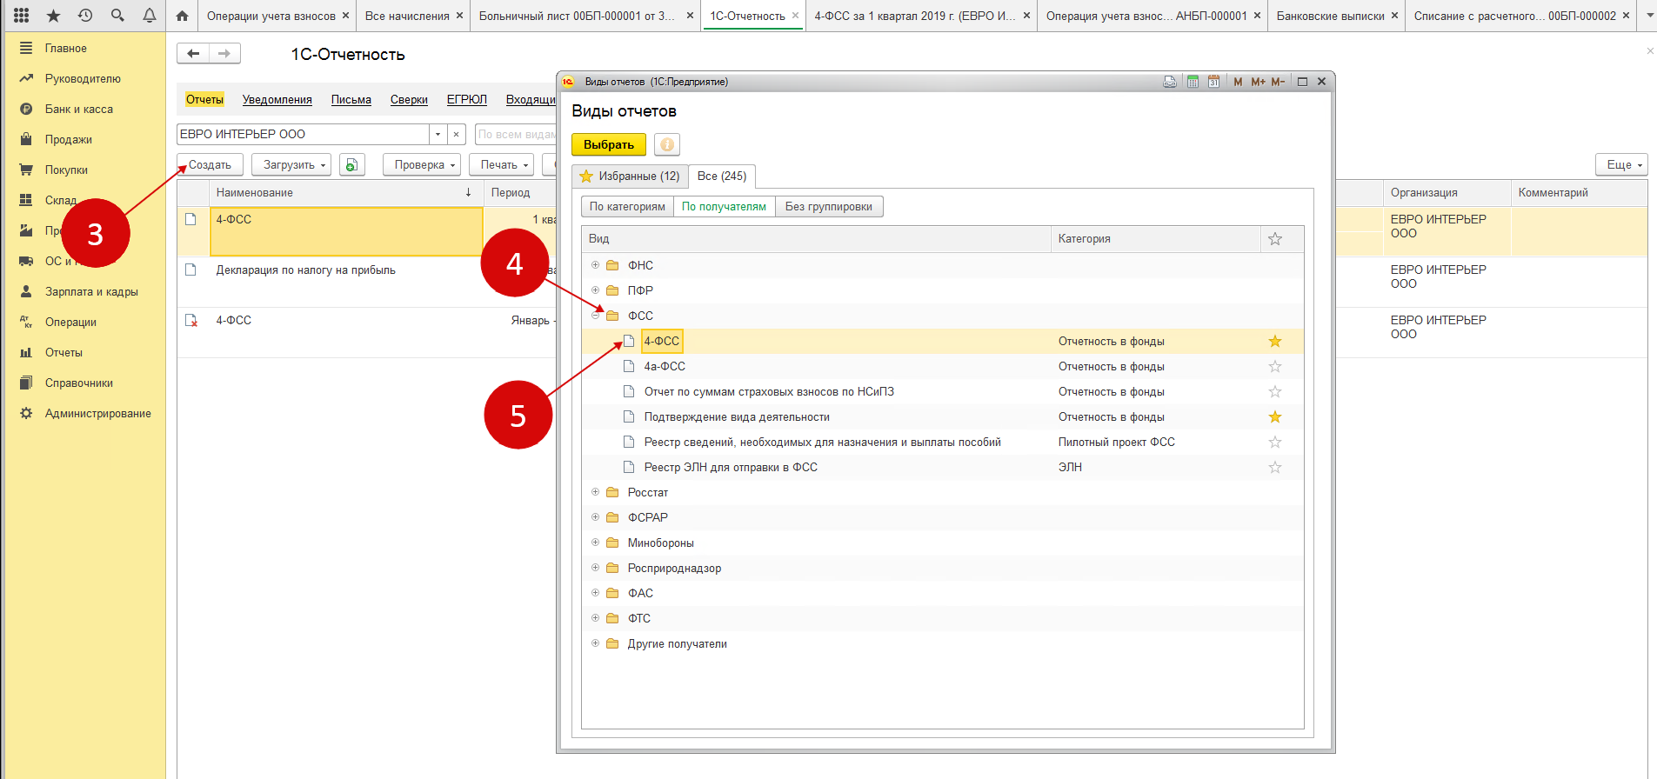The image size is (1657, 779).
Task: Switch grouping to По категориям
Action: click(627, 207)
